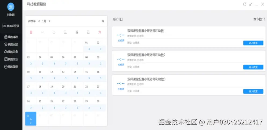The image size is (267, 130).
Task: Select highlighted date 31 today
Action: tap(31, 119)
